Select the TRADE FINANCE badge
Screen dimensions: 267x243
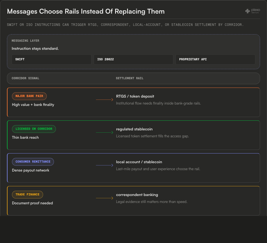coord(28,195)
